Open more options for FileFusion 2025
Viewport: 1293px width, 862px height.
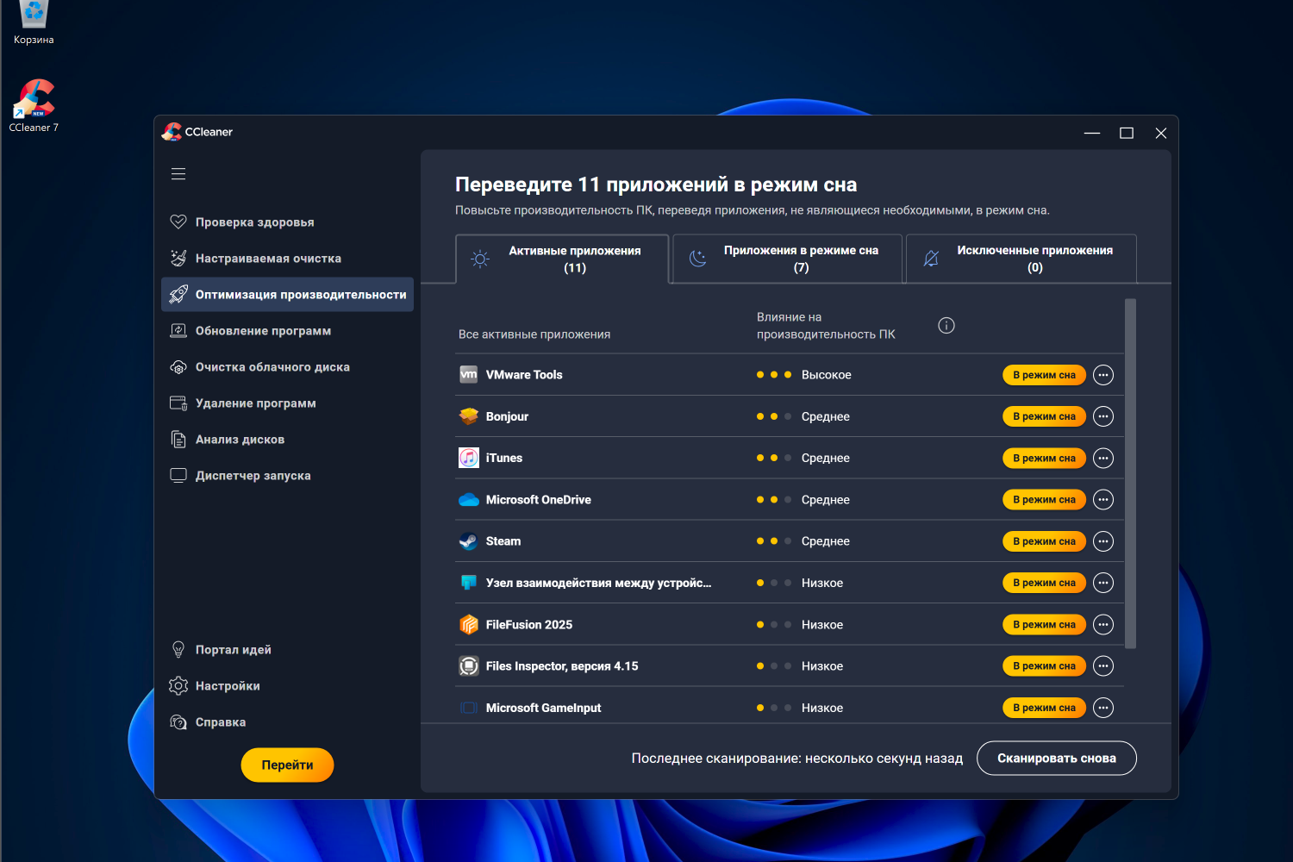coord(1103,624)
